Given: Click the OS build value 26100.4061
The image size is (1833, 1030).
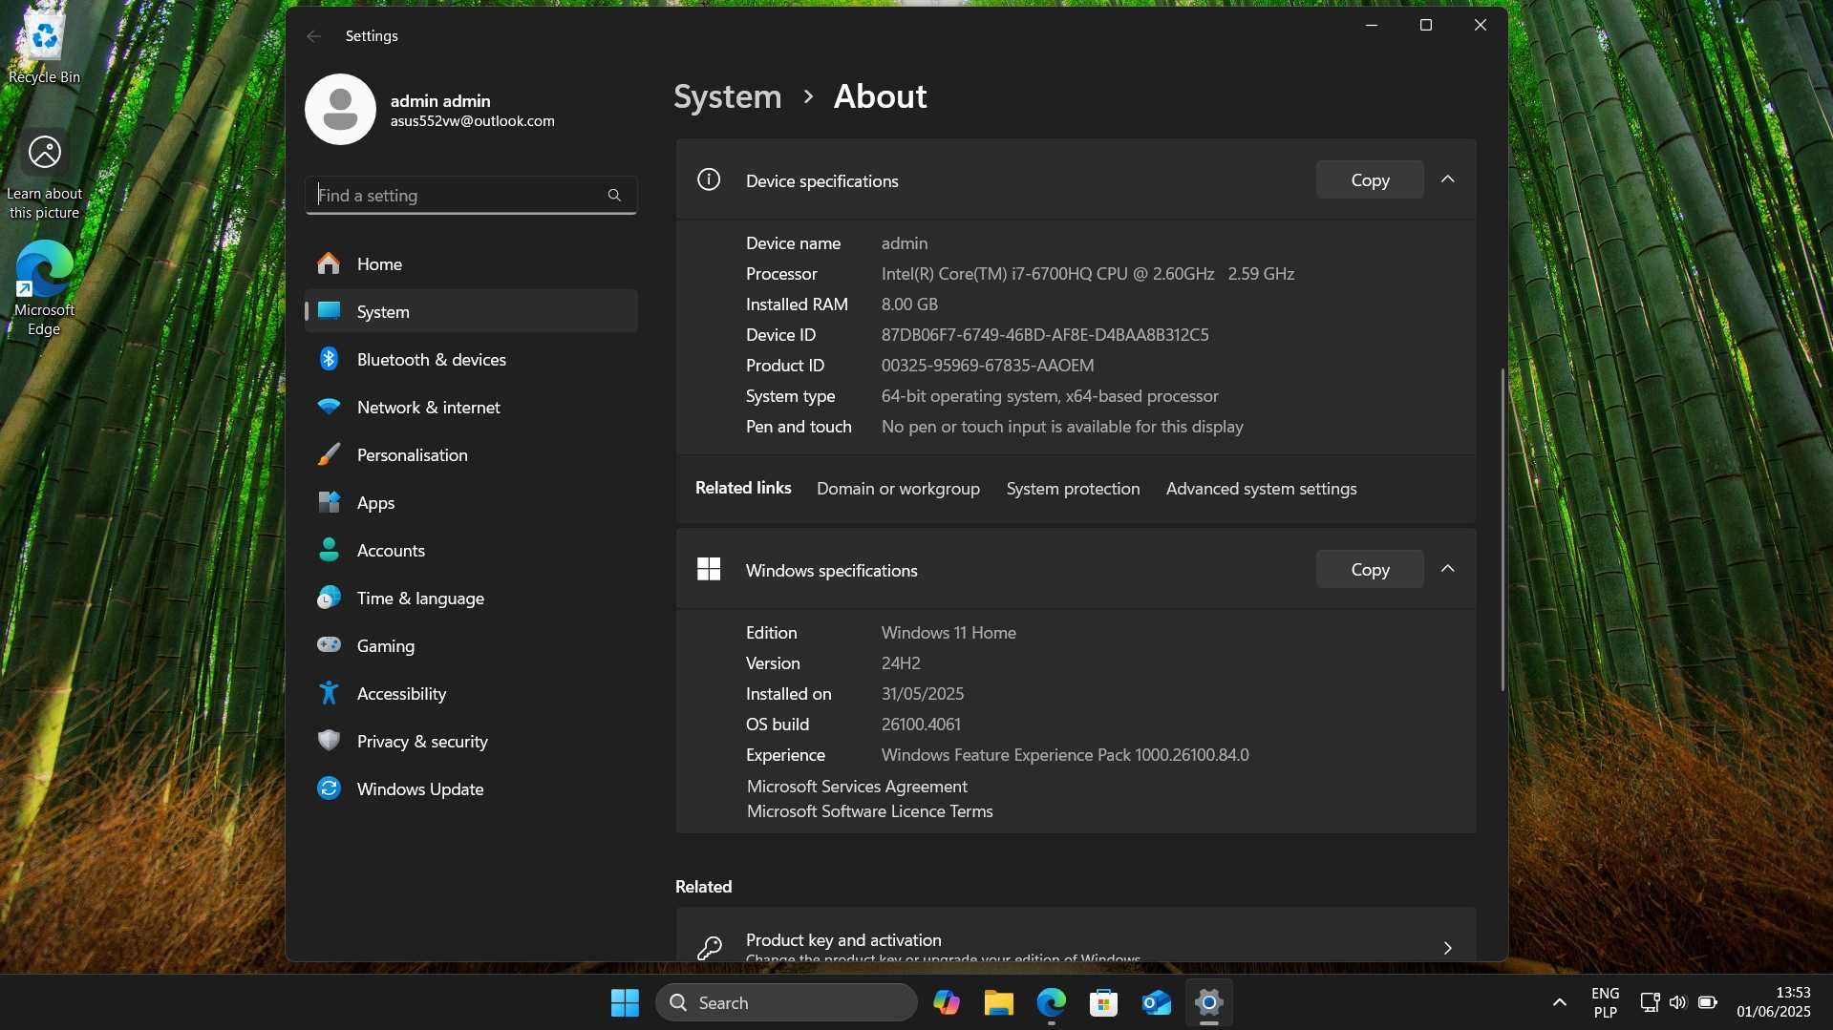Looking at the screenshot, I should [x=921, y=724].
